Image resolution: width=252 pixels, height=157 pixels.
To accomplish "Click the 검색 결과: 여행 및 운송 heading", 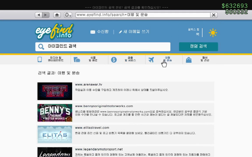I will point(59,73).
